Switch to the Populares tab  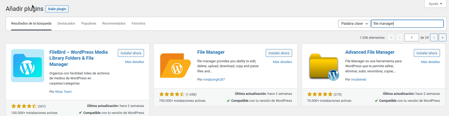pos(89,24)
